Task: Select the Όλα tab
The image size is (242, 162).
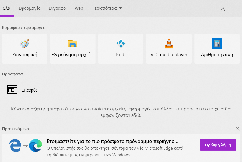Action: click(x=6, y=8)
